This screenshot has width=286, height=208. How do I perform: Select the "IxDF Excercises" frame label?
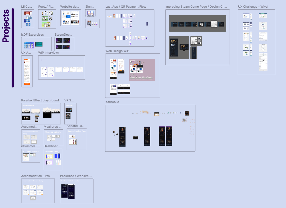point(32,35)
